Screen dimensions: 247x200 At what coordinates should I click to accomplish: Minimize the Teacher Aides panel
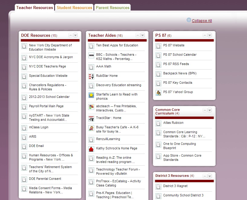coord(138,35)
